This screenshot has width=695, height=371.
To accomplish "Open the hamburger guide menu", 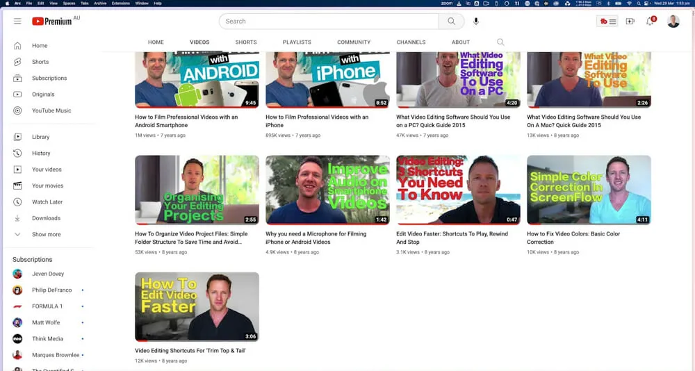I will (x=17, y=22).
